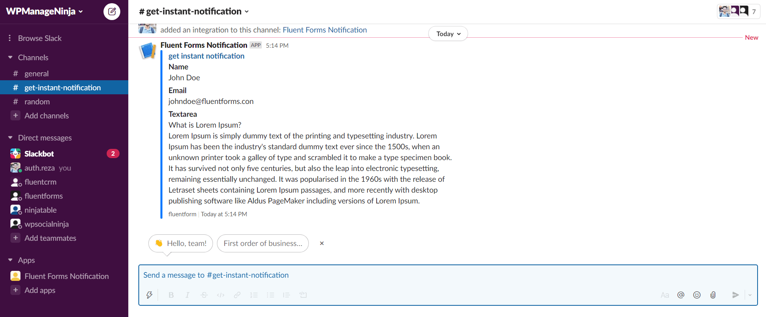Viewport: 766px width, 317px height.
Task: Apply an ordered list with the numbered-list icon
Action: tap(254, 295)
